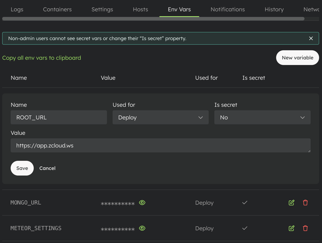This screenshot has height=243, width=322.
Task: Create a New variable
Action: tap(297, 58)
